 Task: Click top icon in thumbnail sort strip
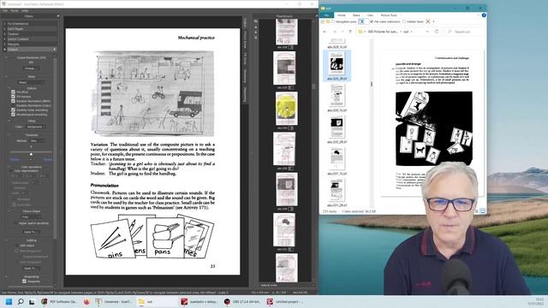pyautogui.click(x=256, y=22)
